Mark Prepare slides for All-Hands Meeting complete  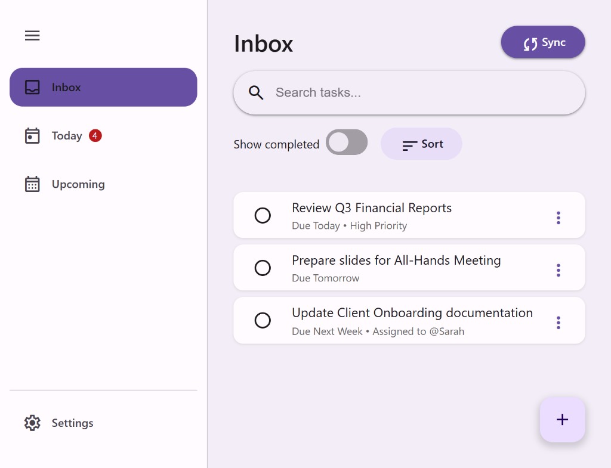pos(263,268)
